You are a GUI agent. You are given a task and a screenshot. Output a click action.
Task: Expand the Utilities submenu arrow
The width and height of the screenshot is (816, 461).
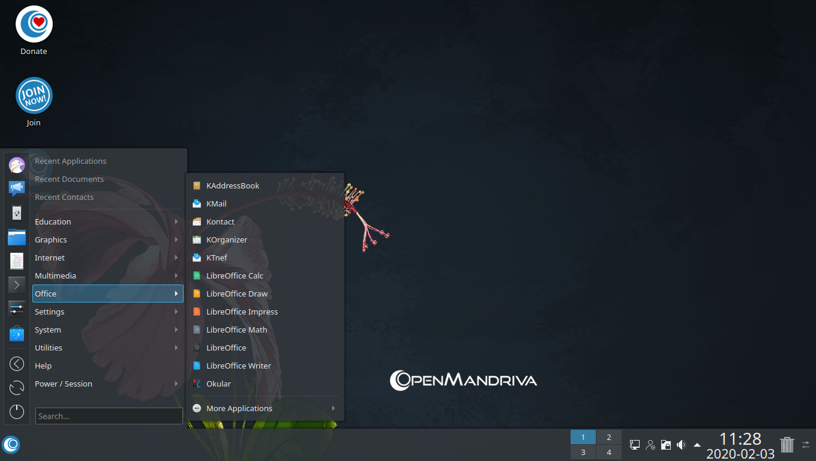(x=176, y=348)
